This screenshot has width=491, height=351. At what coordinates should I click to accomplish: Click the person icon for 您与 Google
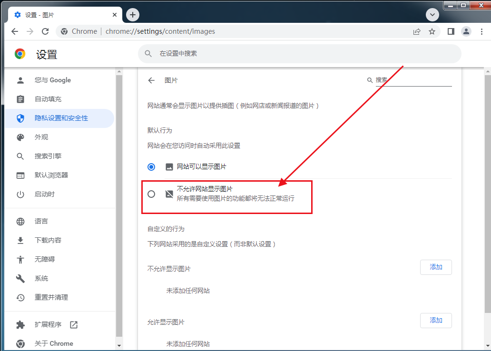(x=20, y=80)
